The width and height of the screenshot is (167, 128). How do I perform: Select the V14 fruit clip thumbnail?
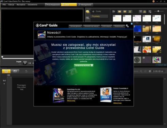pyautogui.click(x=147, y=49)
